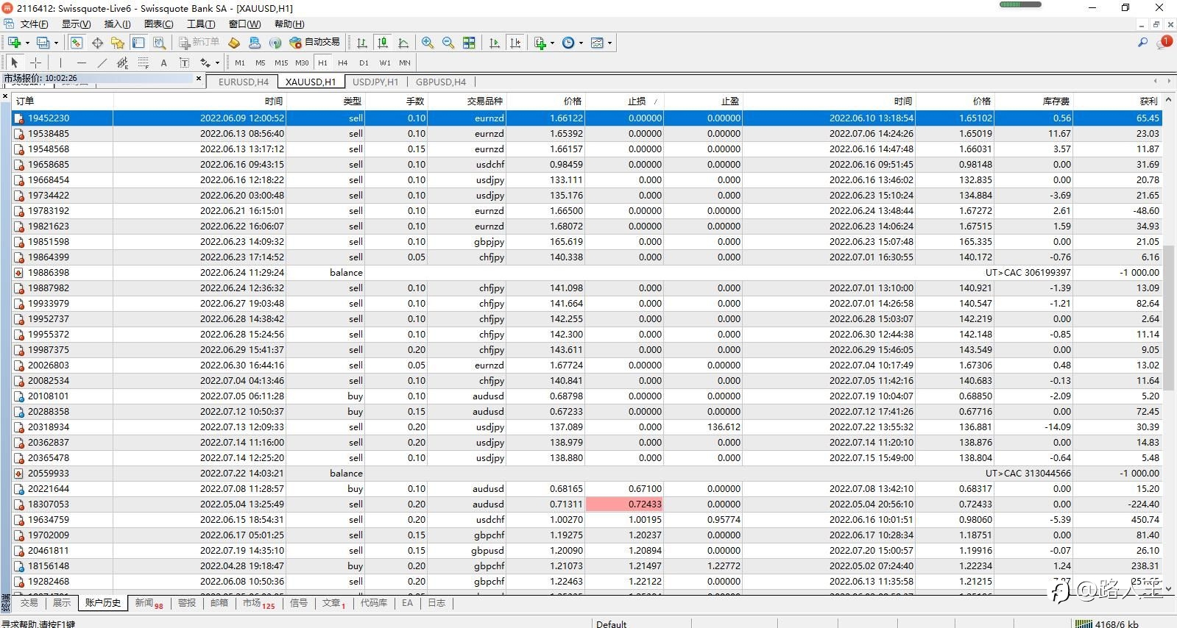
Task: Toggle the chart shift icon
Action: pyautogui.click(x=515, y=43)
